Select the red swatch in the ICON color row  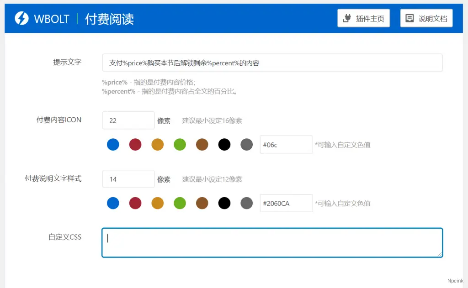[x=135, y=144]
